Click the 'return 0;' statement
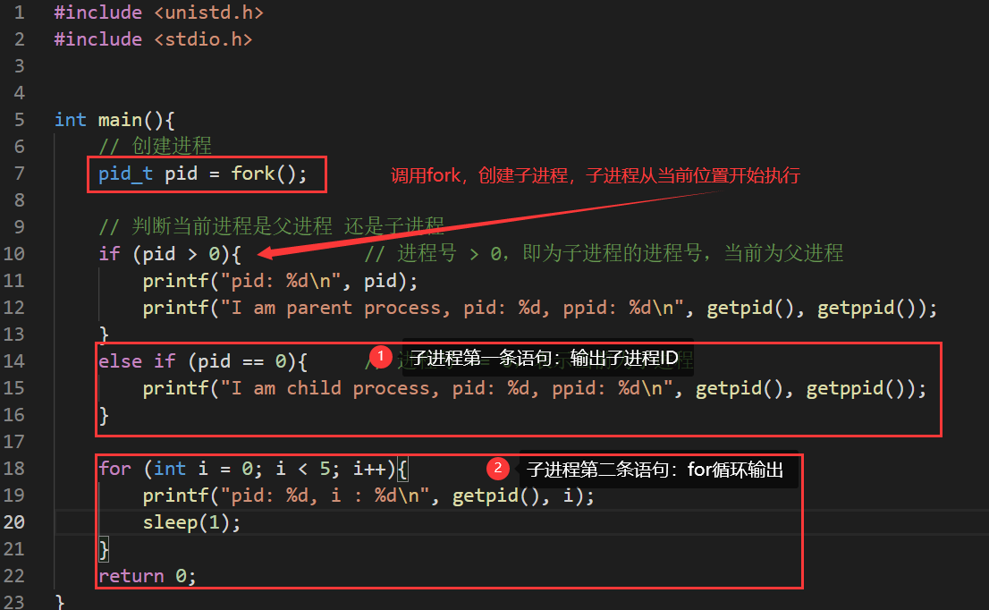This screenshot has width=989, height=610. click(148, 576)
